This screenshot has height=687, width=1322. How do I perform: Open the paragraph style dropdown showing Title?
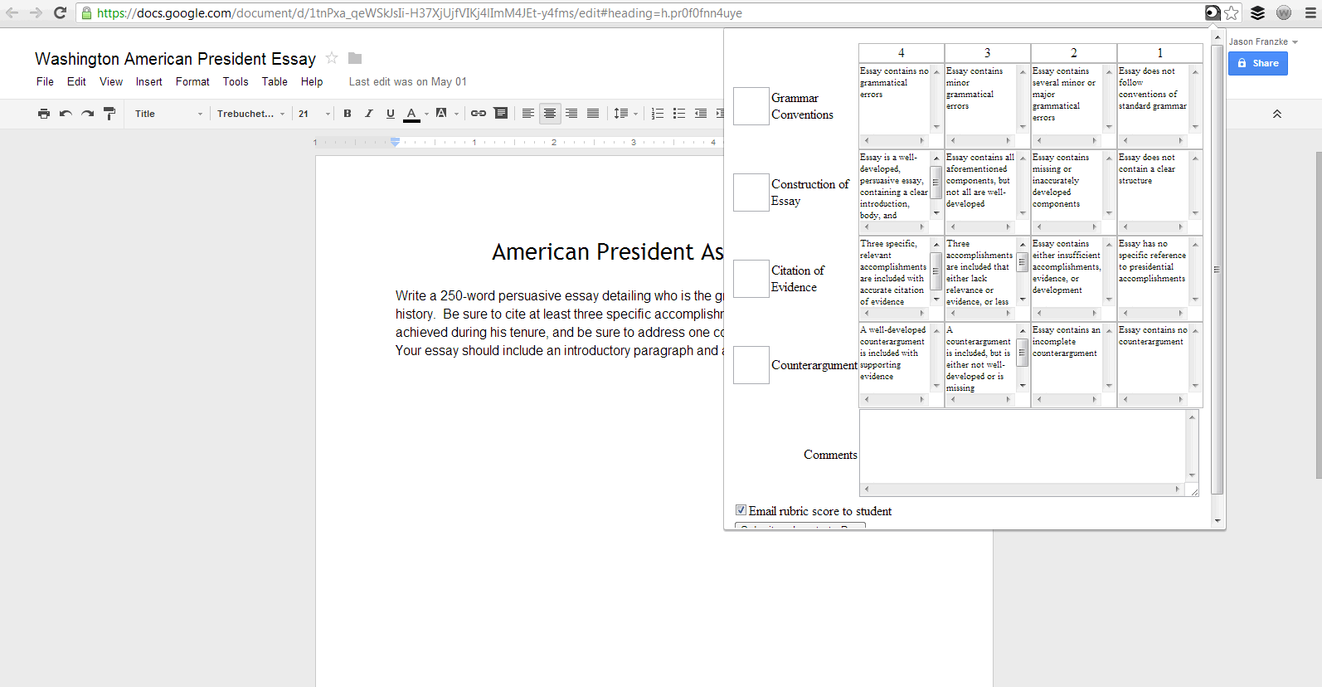pyautogui.click(x=168, y=114)
